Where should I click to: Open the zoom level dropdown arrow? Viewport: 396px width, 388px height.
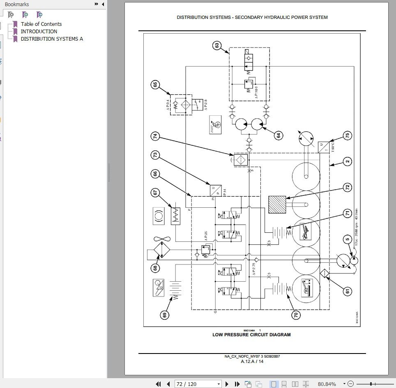coord(344,384)
